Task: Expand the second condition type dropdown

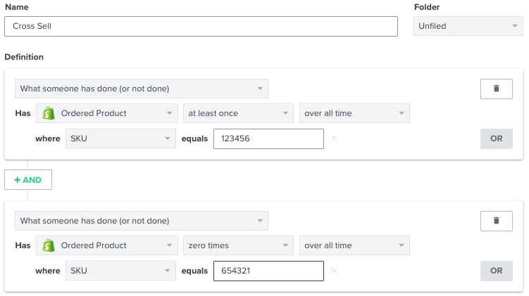Action: (x=141, y=221)
